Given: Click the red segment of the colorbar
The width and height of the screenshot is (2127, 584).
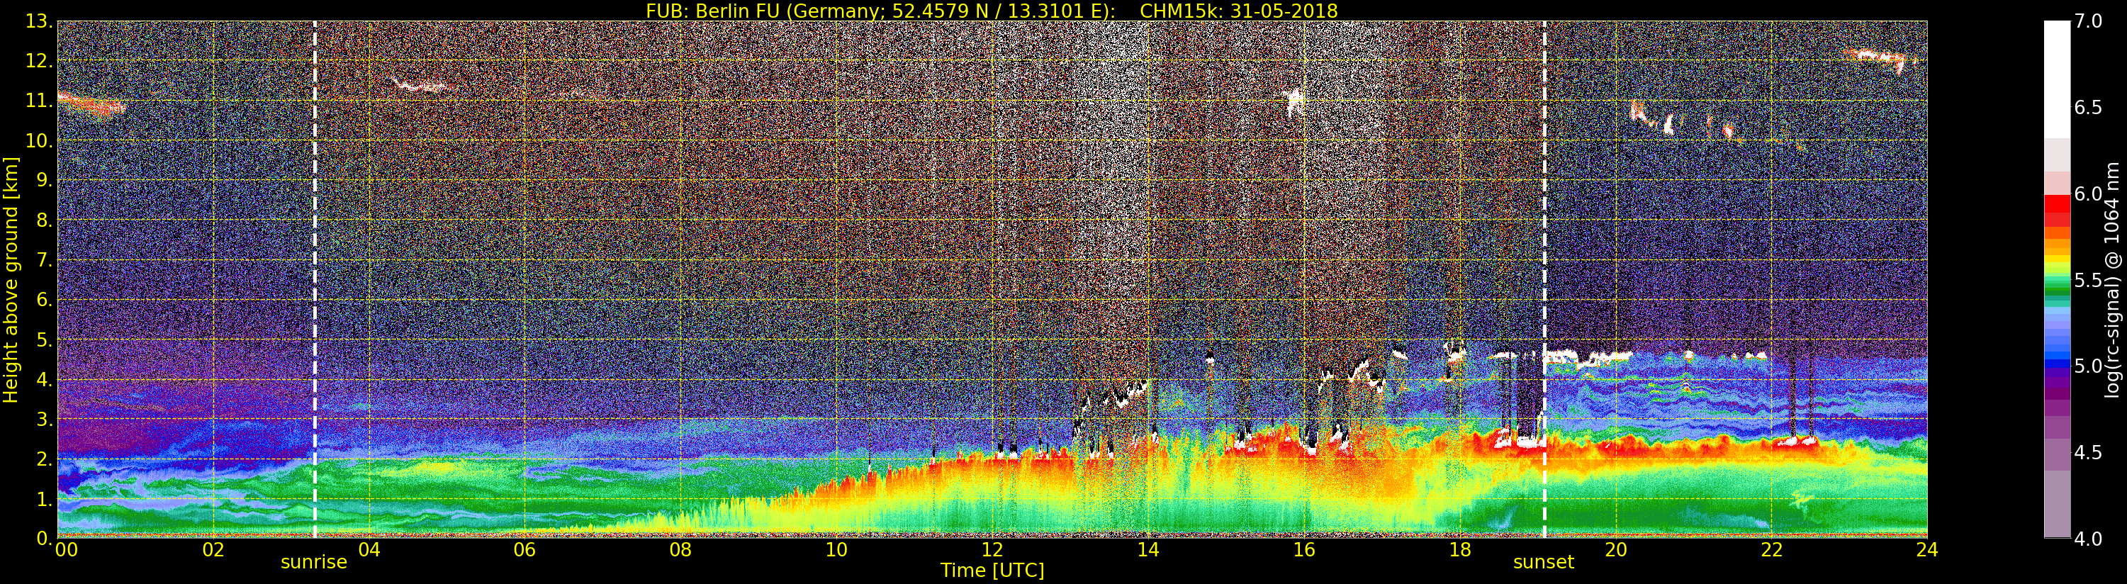Looking at the screenshot, I should coord(2057,204).
